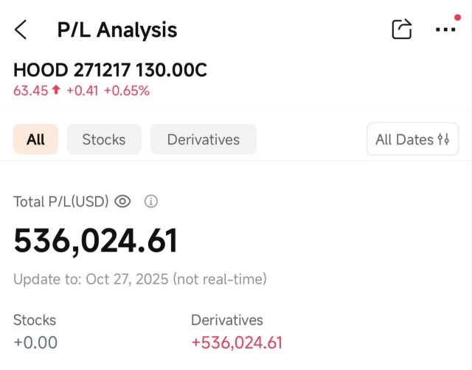472x370 pixels.
Task: Tap the Update to Oct 27, 2025 note
Action: coord(140,279)
